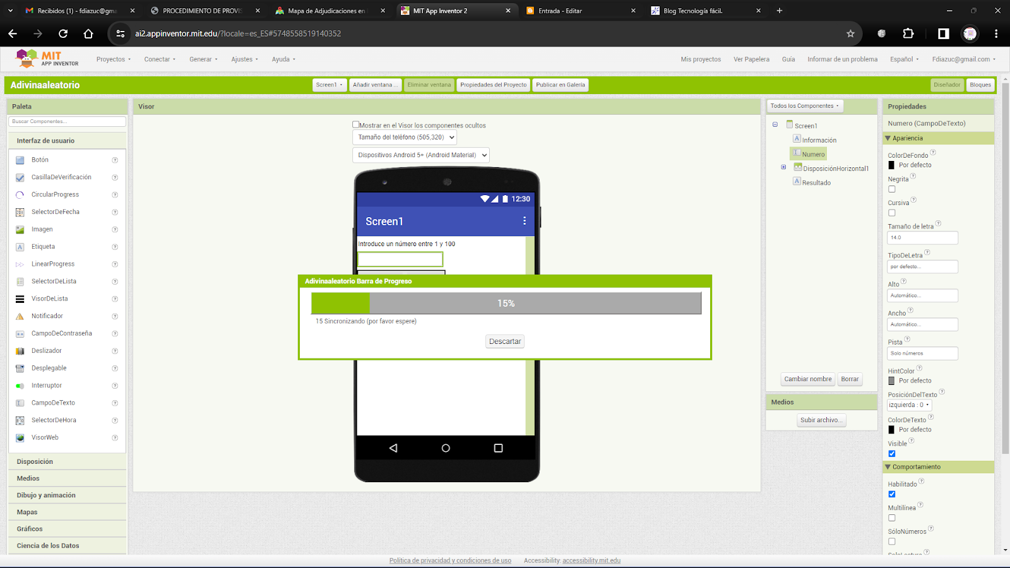The height and width of the screenshot is (568, 1010).
Task: Uncheck the Habilitado checkbox
Action: click(x=892, y=494)
